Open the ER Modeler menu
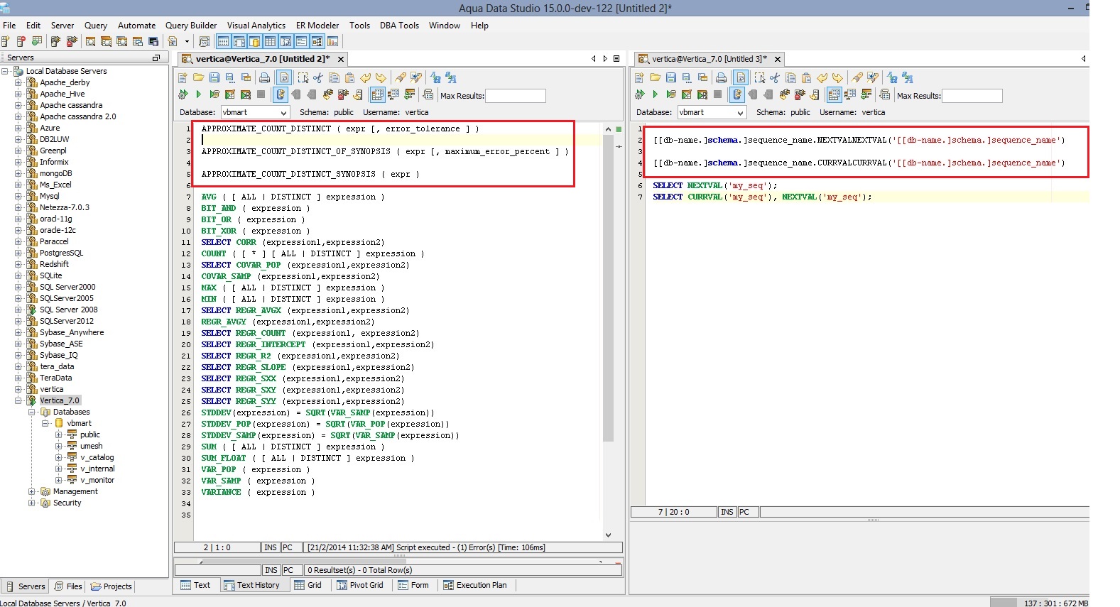Image resolution: width=1120 pixels, height=607 pixels. tap(317, 26)
